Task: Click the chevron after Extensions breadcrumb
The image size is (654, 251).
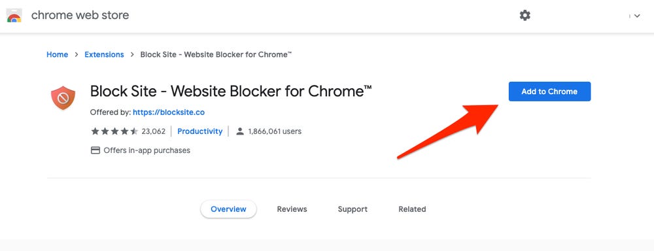Action: point(132,55)
